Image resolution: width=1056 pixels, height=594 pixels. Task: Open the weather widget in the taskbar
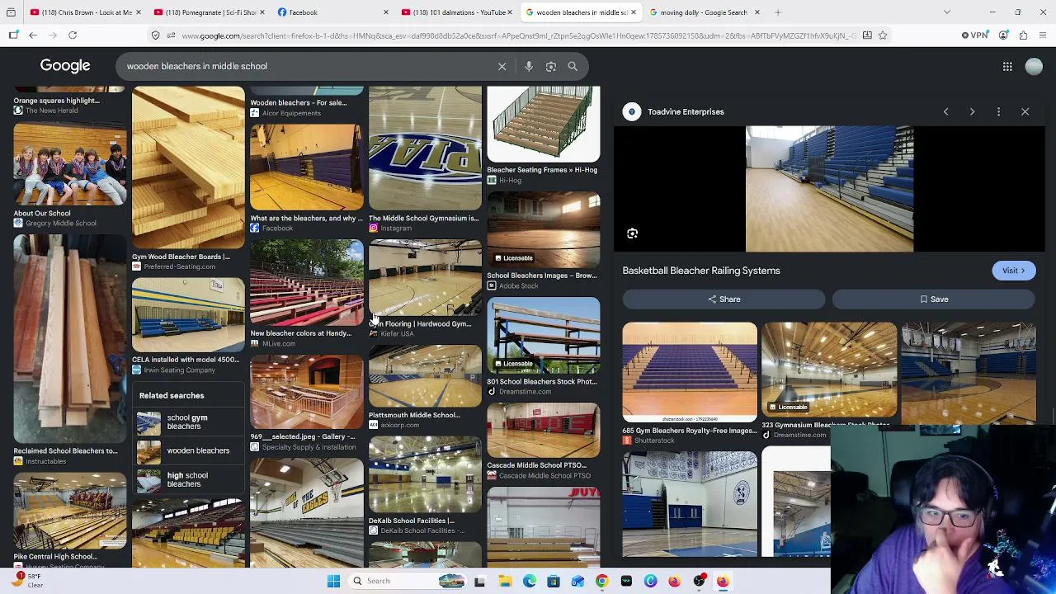29,580
